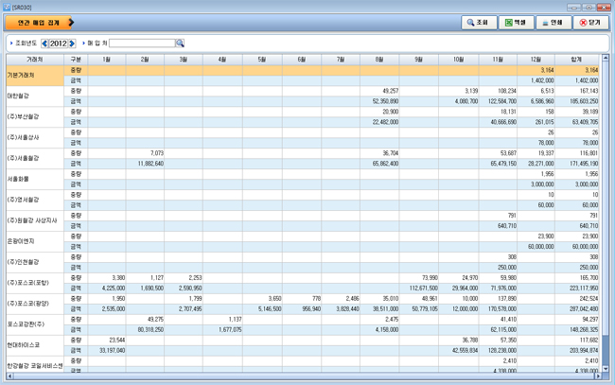
Task: Click the cell with value 112,671,500
Action: click(419, 289)
